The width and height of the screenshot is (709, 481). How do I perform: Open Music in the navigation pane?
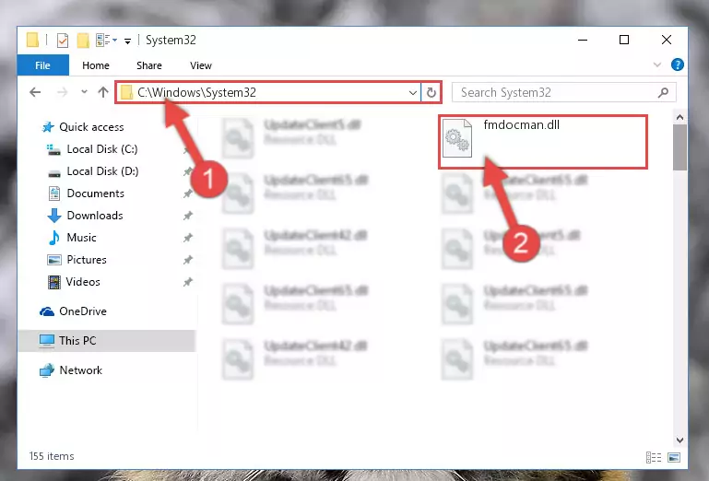coord(72,238)
